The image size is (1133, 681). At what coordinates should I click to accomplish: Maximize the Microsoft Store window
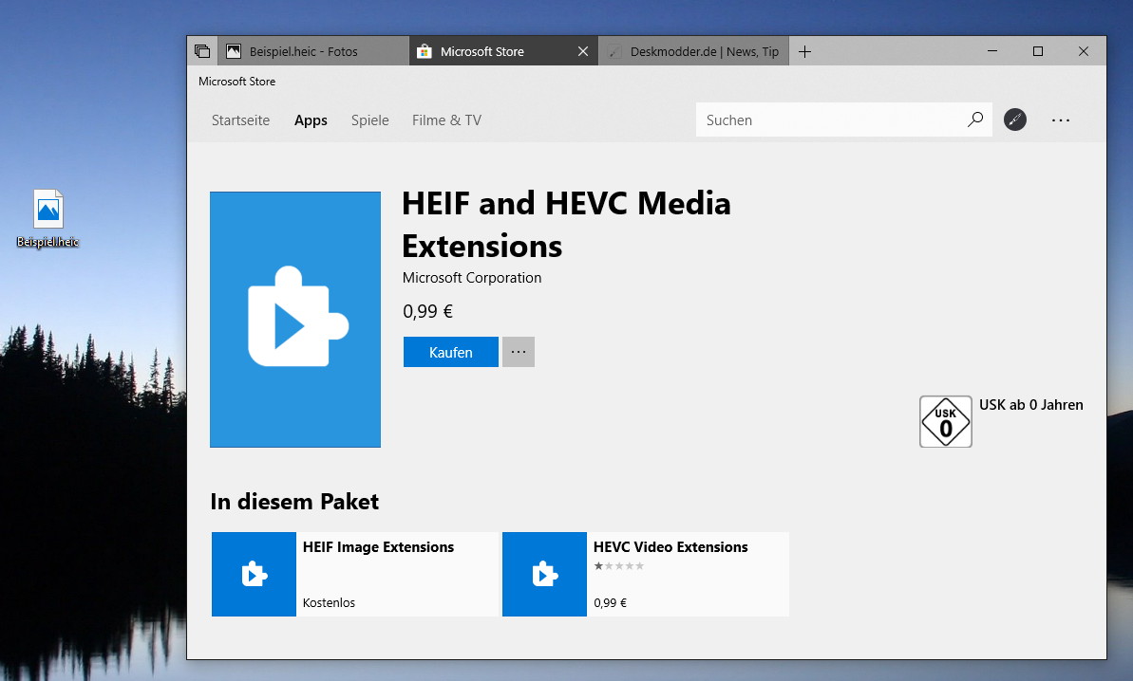(1038, 51)
